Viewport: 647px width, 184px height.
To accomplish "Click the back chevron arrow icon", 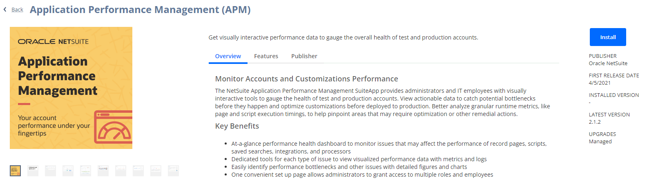I will coord(5,9).
